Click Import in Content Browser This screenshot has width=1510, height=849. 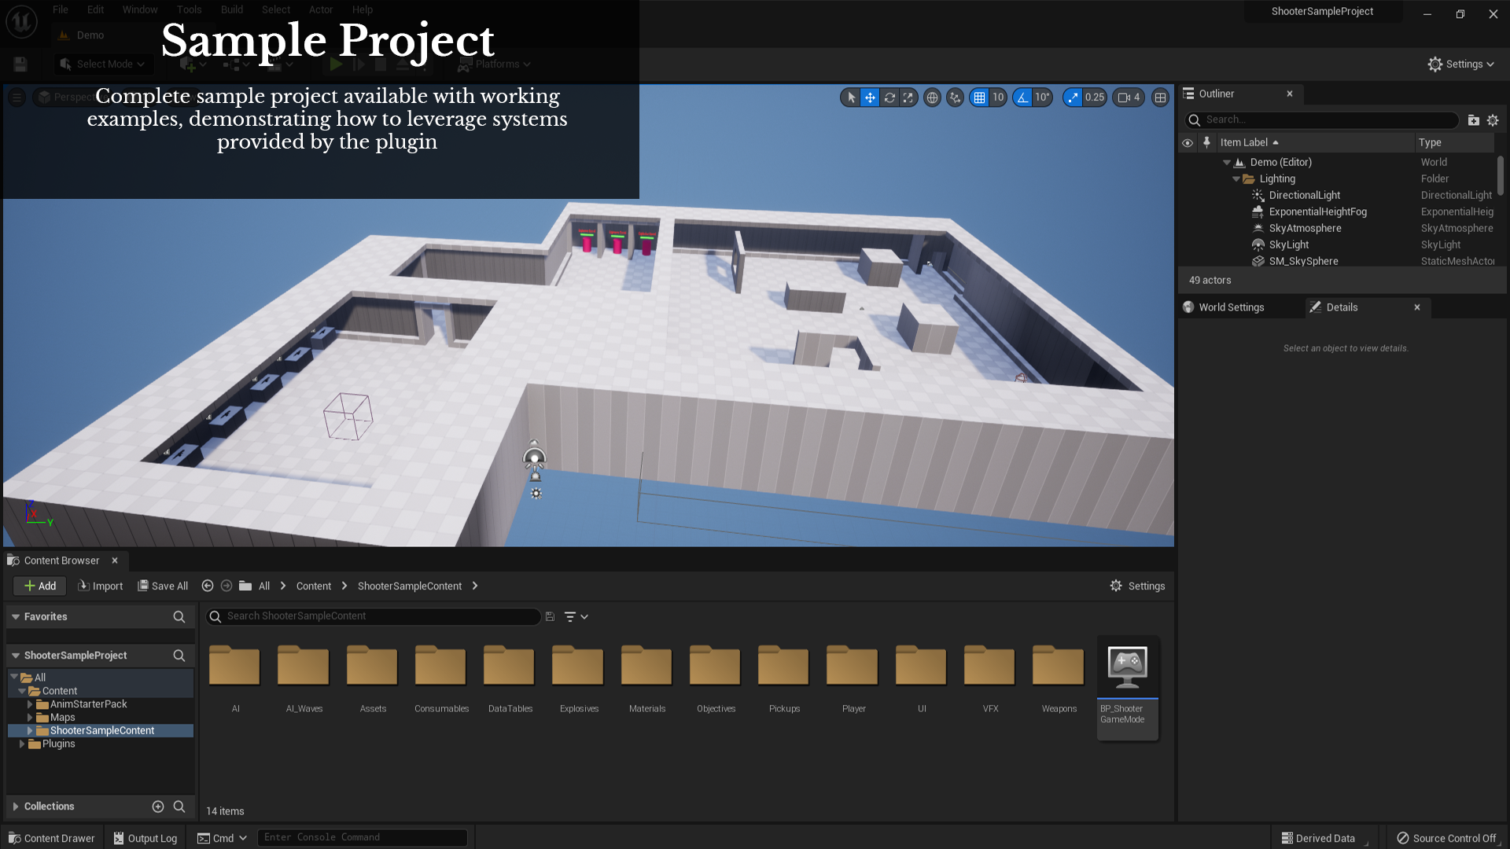101,586
